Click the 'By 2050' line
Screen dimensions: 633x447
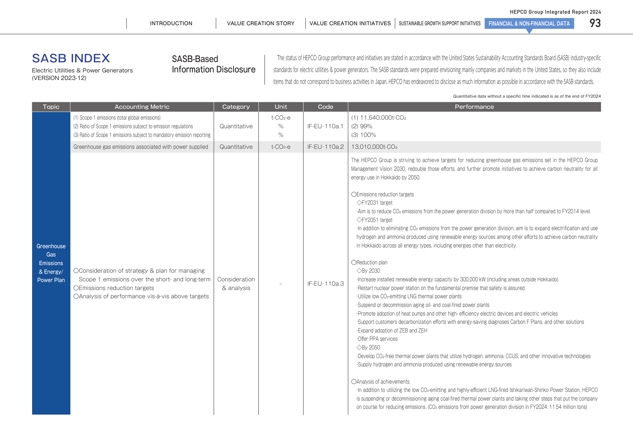coord(368,348)
